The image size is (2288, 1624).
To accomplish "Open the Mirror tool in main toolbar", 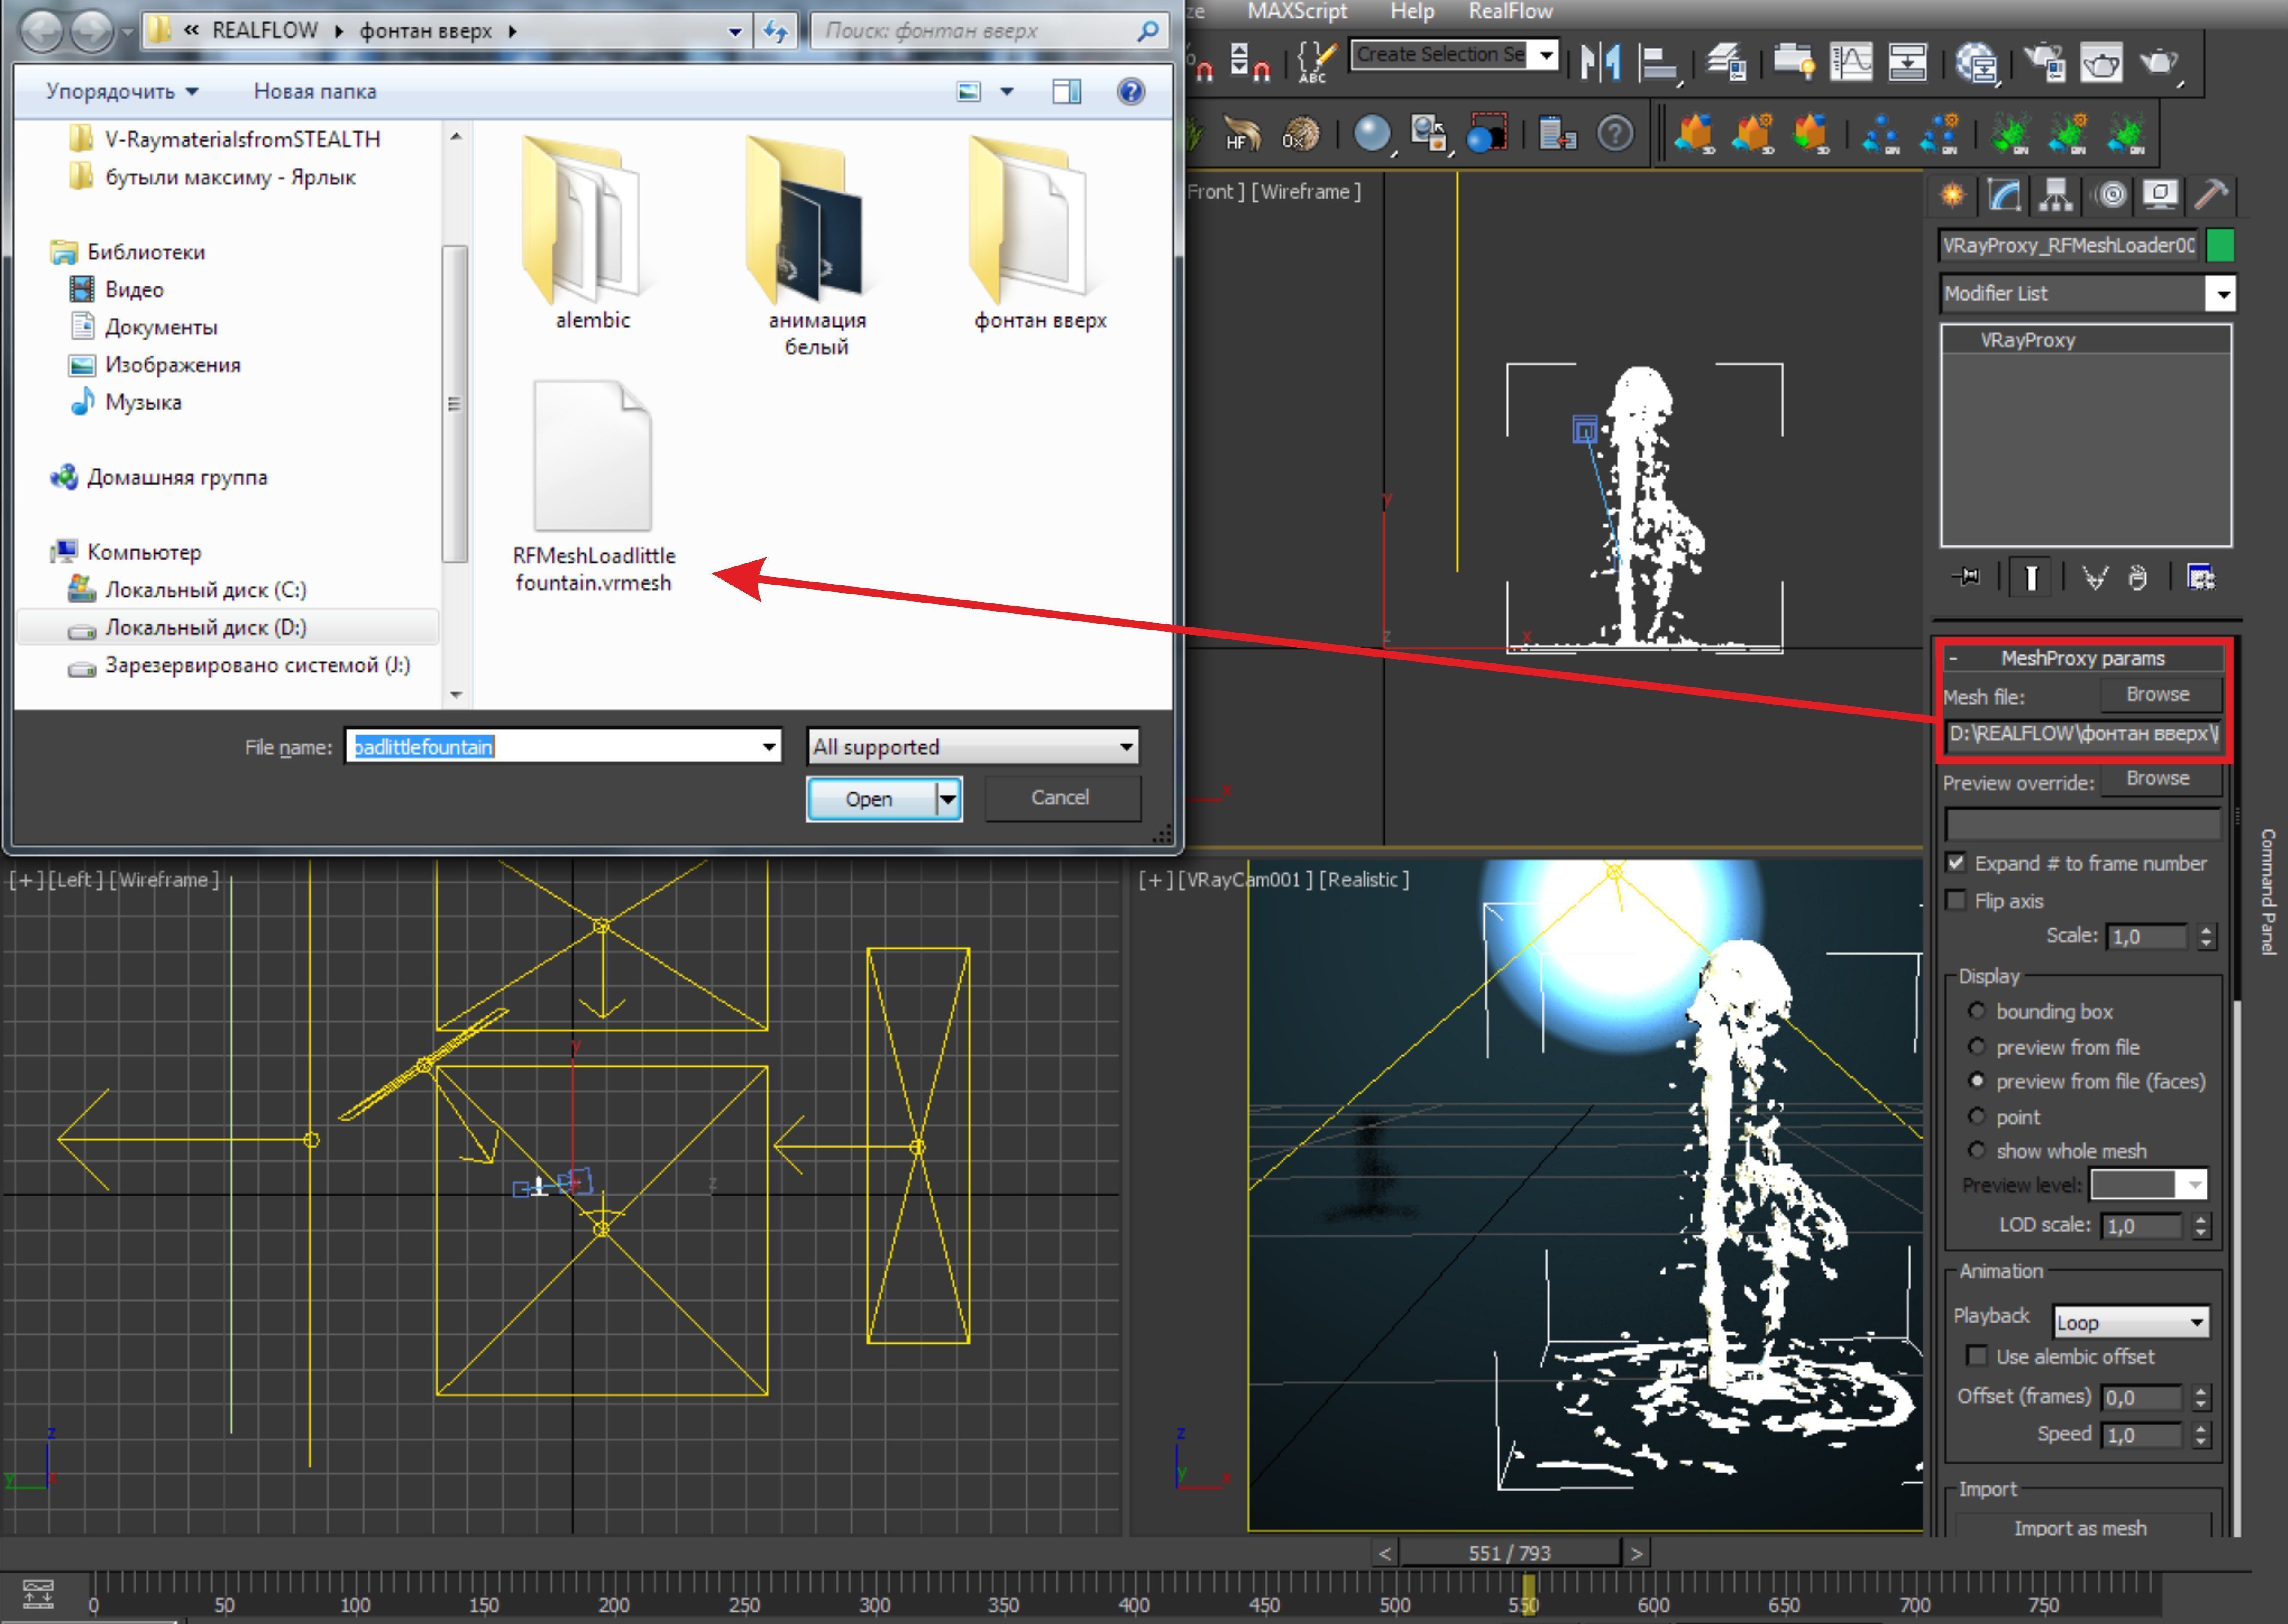I will click(x=1600, y=62).
